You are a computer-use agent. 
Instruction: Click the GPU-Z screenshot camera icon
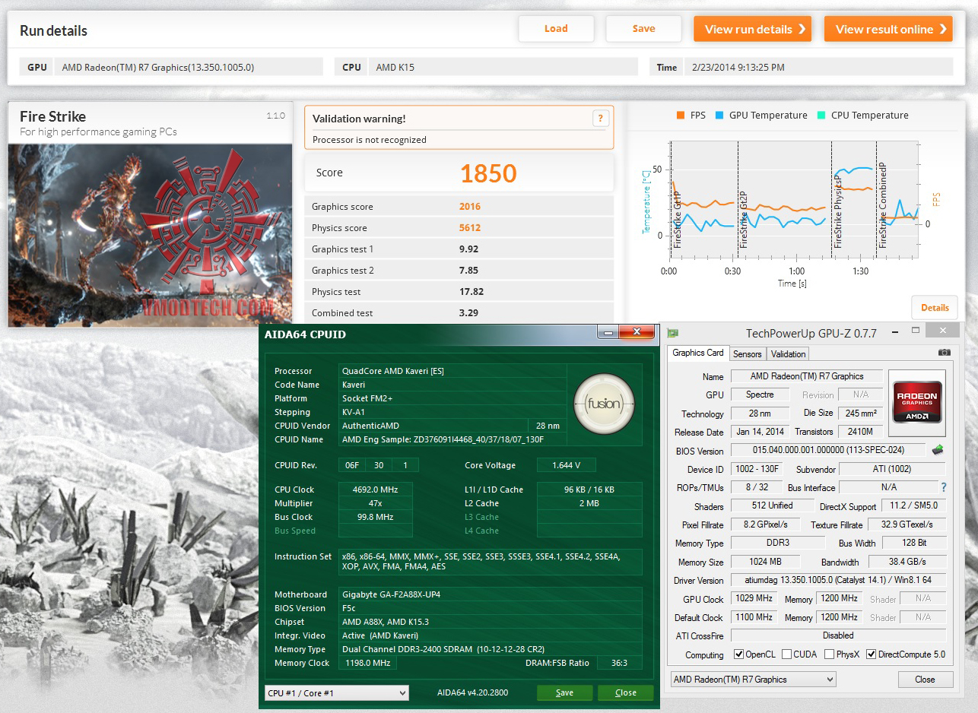click(x=945, y=353)
